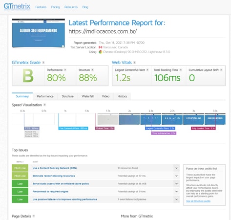Expand the efficient cache policy row
Image resolution: width=231 pixels, height=220 pixels.
pos(176,184)
